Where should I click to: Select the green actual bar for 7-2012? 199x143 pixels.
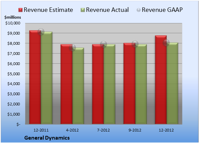tap(109, 84)
